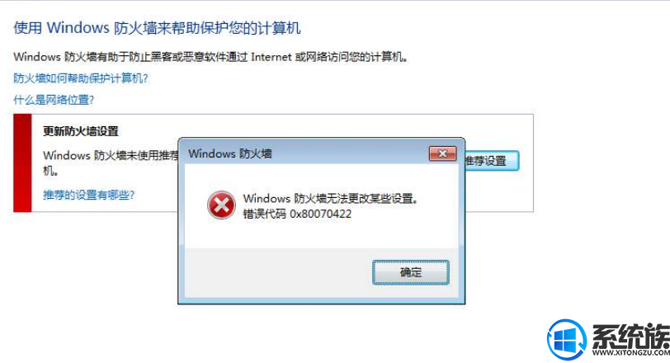The width and height of the screenshot is (670, 363).
Task: Click the WWW.XITONGZU.COM watermark URL
Action: coord(631,353)
